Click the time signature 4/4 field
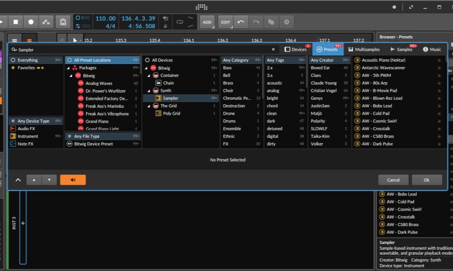This screenshot has width=453, height=271. (x=110, y=26)
